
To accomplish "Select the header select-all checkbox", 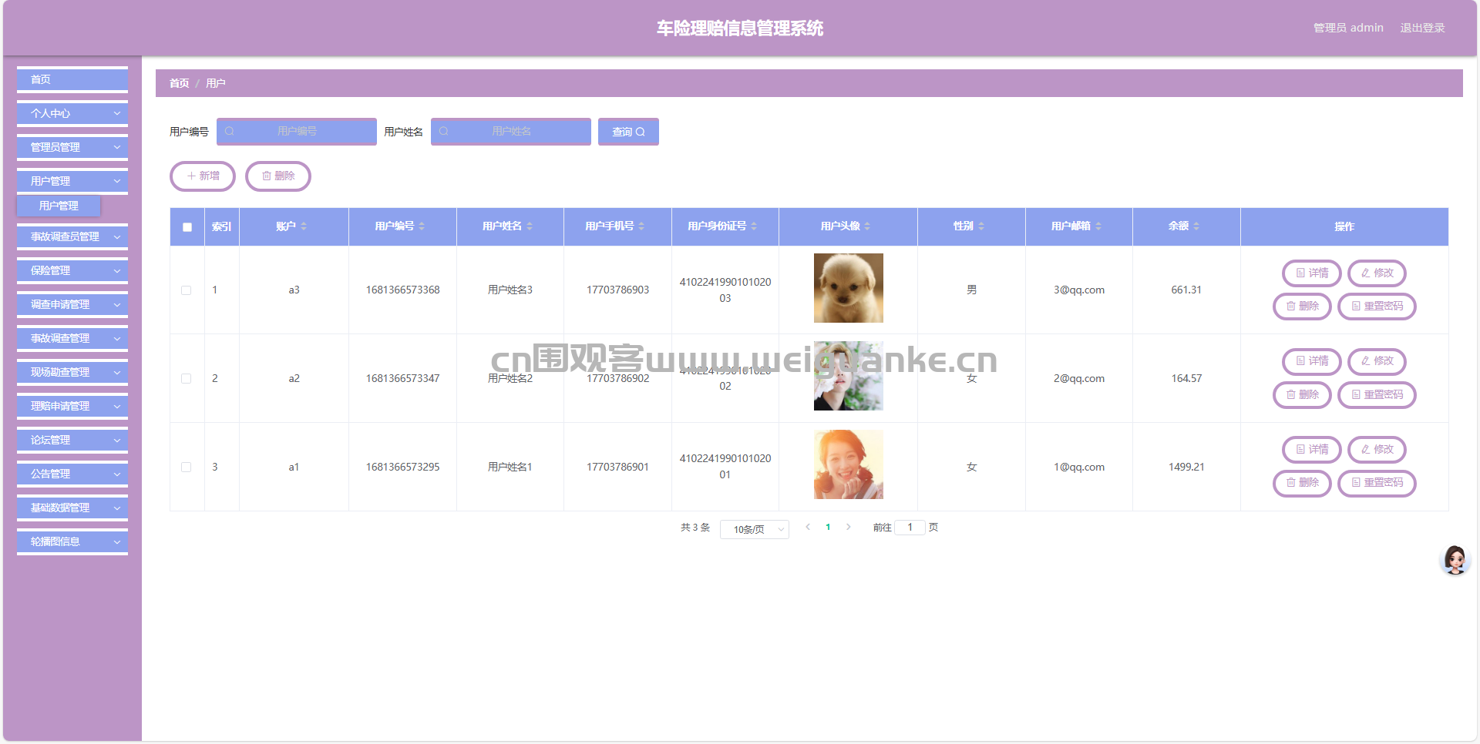I will [x=187, y=227].
